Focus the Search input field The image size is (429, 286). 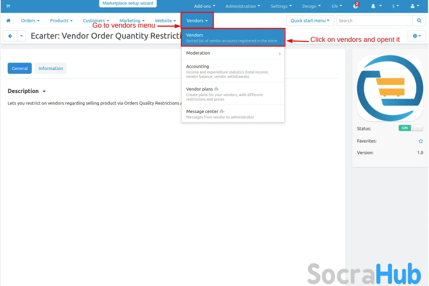(374, 20)
